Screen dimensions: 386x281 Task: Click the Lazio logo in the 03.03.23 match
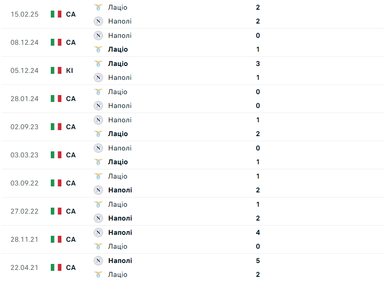98,162
